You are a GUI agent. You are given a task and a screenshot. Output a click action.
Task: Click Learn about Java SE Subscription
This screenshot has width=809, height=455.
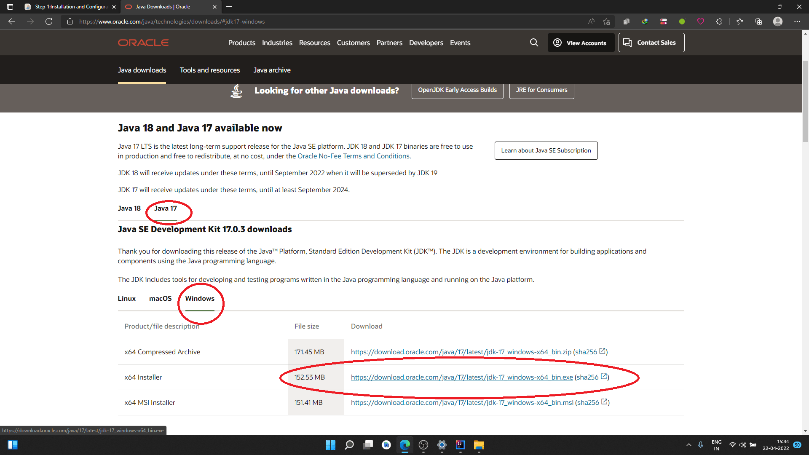coord(546,150)
